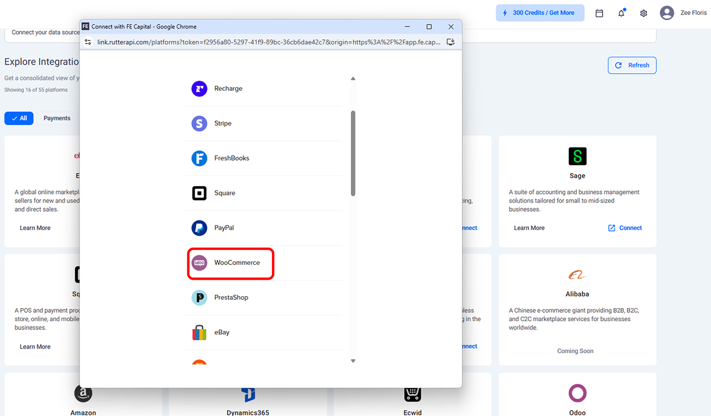This screenshot has height=416, width=711.
Task: Click the PrestaShop list row text
Action: 231,297
